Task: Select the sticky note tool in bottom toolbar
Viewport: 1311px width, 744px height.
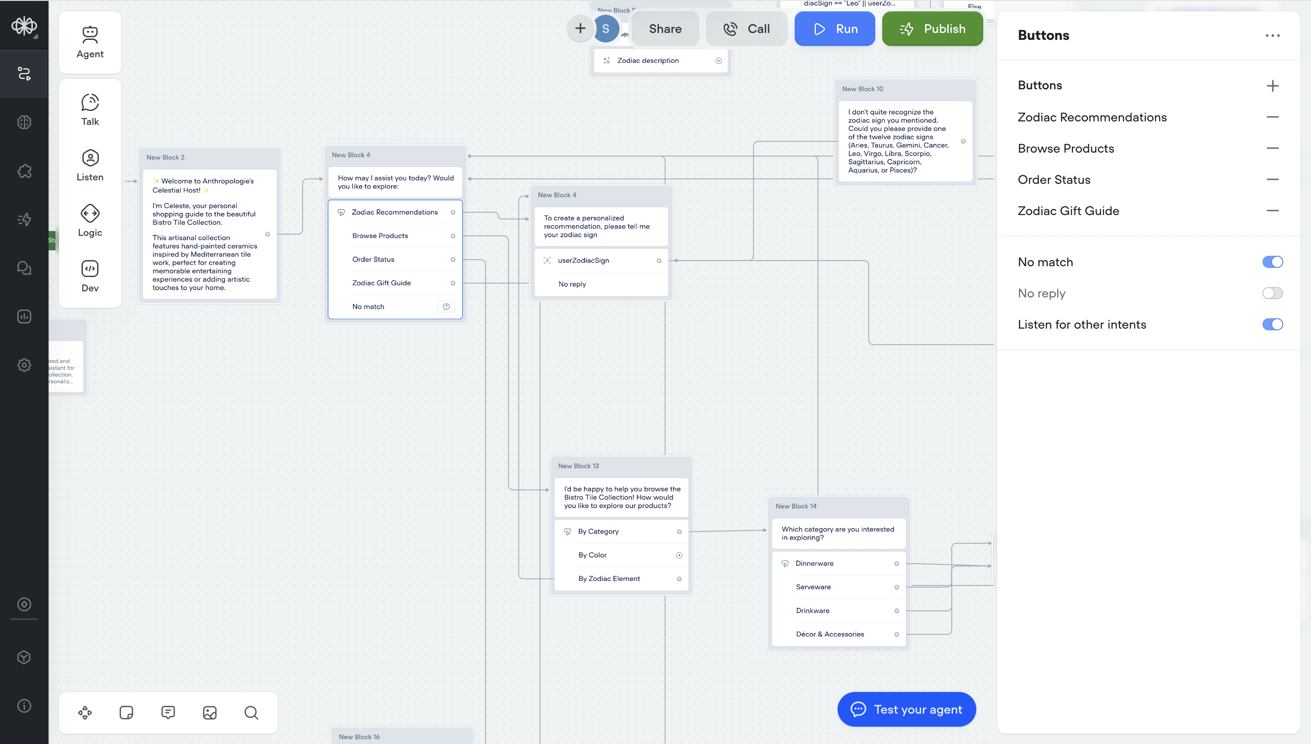Action: (126, 712)
